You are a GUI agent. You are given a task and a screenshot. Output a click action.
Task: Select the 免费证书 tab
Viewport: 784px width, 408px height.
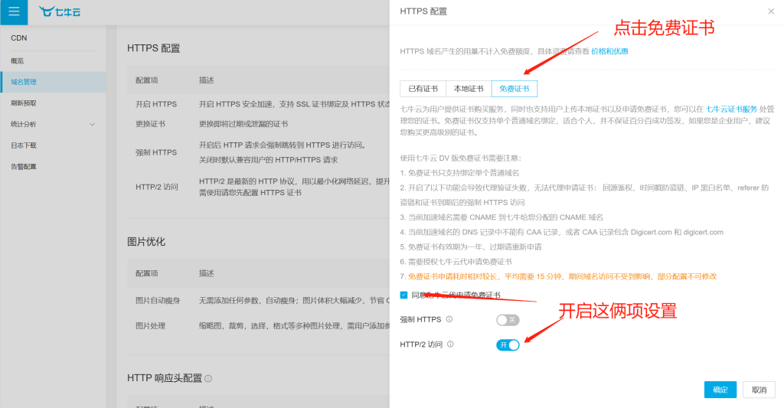coord(514,89)
